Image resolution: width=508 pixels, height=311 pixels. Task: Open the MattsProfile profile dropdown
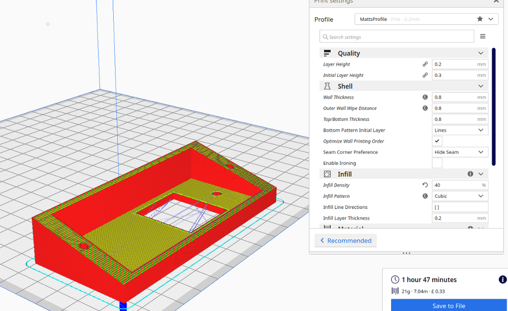point(426,19)
